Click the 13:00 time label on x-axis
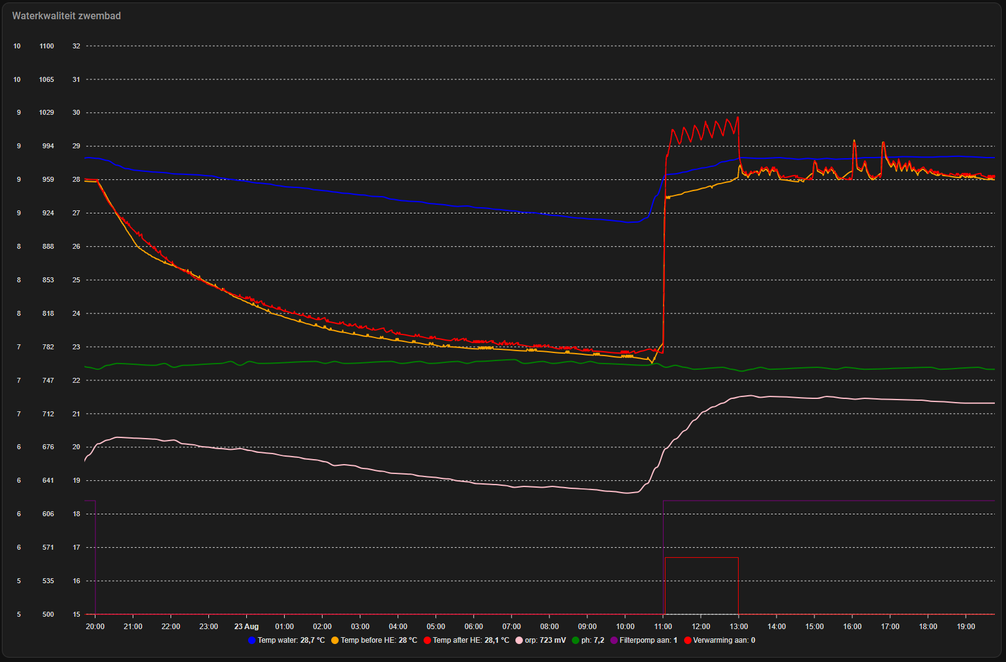The image size is (1006, 662). 739,627
